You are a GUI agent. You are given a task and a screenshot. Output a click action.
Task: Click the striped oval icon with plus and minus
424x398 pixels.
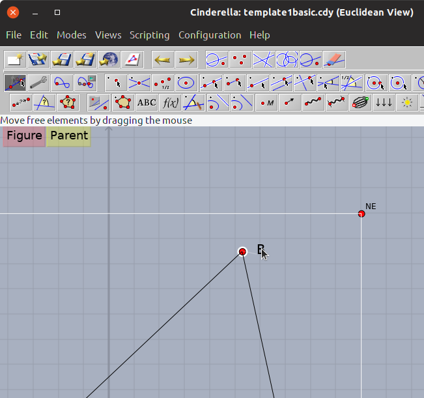360,102
